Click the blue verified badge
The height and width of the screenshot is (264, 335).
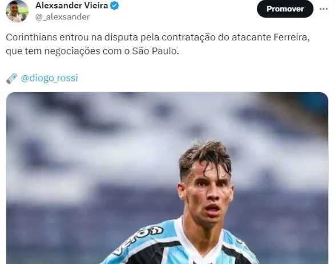click(x=114, y=6)
